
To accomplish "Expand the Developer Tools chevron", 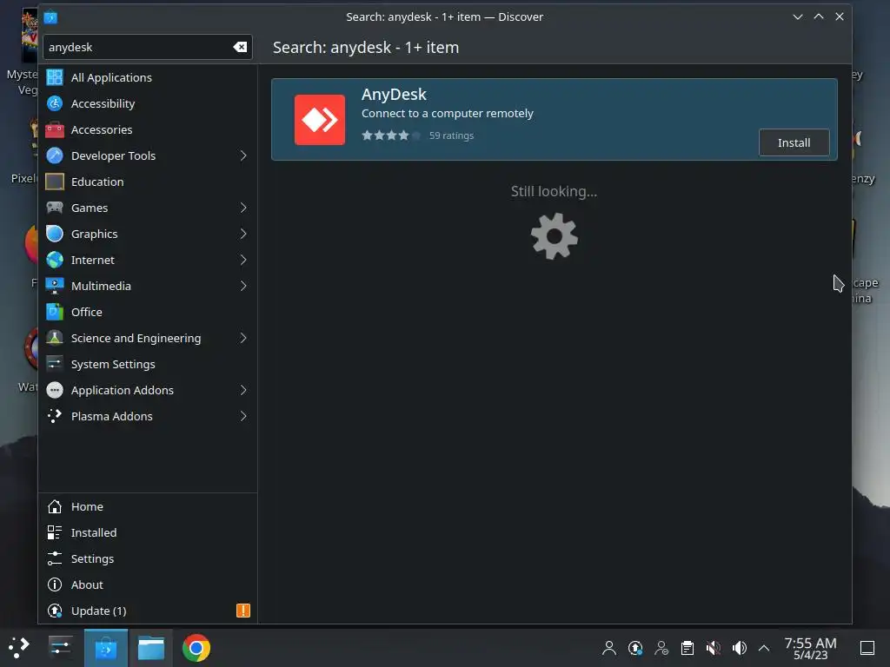I will 243,155.
